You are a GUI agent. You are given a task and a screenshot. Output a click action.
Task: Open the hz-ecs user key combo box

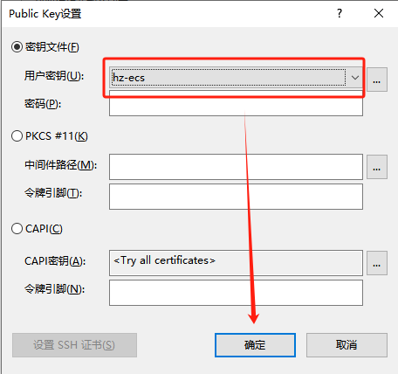[x=236, y=78]
